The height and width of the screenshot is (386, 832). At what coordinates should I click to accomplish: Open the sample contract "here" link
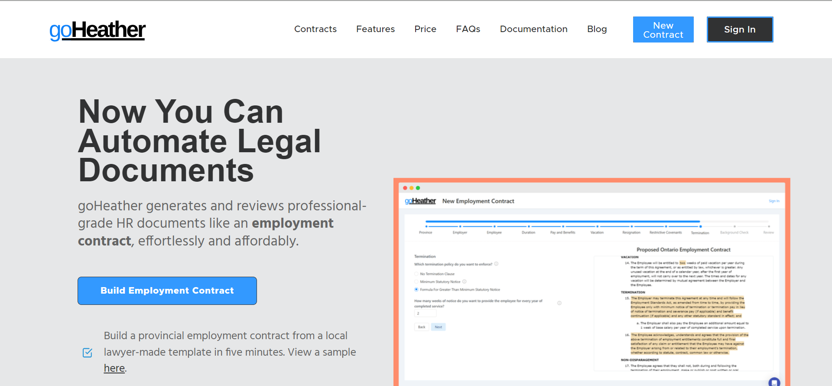[114, 368]
